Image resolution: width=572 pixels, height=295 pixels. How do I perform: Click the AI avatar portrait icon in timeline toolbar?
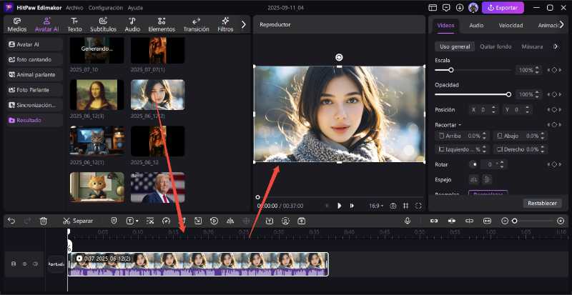tap(285, 221)
